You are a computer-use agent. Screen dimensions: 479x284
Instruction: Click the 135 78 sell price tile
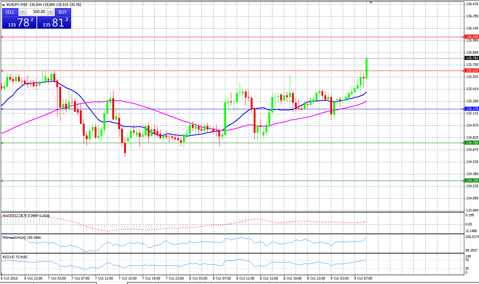click(19, 22)
